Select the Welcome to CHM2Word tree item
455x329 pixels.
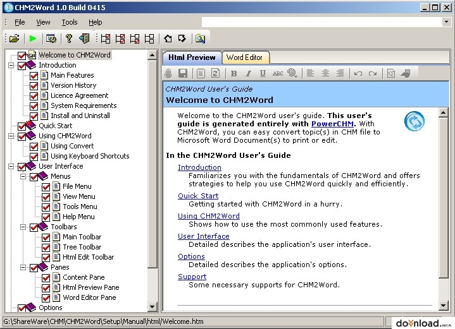click(75, 55)
